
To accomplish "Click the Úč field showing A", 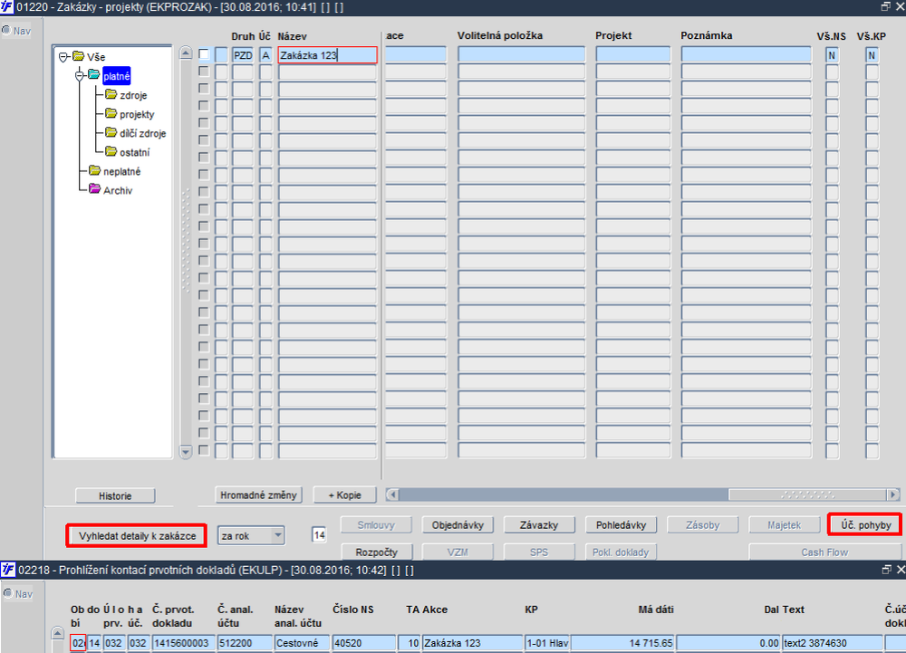I will (x=265, y=55).
